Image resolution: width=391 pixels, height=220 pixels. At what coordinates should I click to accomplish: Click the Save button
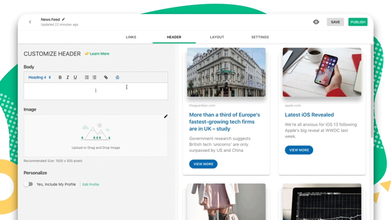[335, 22]
